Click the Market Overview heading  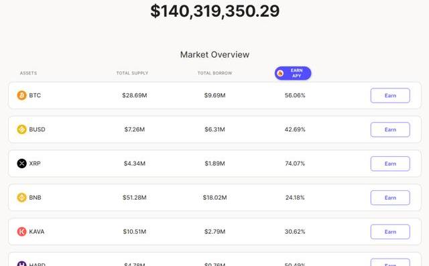click(214, 55)
